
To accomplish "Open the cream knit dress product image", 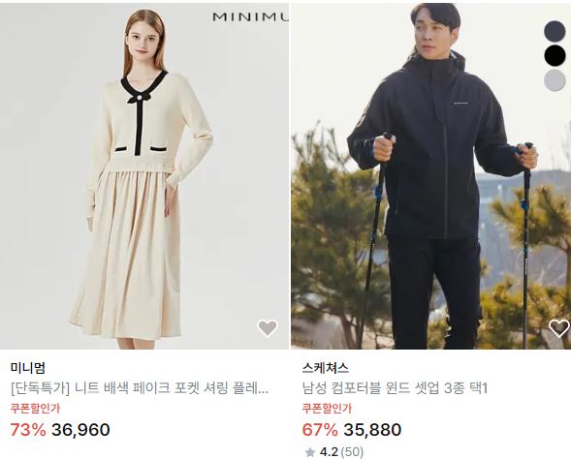I will pos(144,176).
